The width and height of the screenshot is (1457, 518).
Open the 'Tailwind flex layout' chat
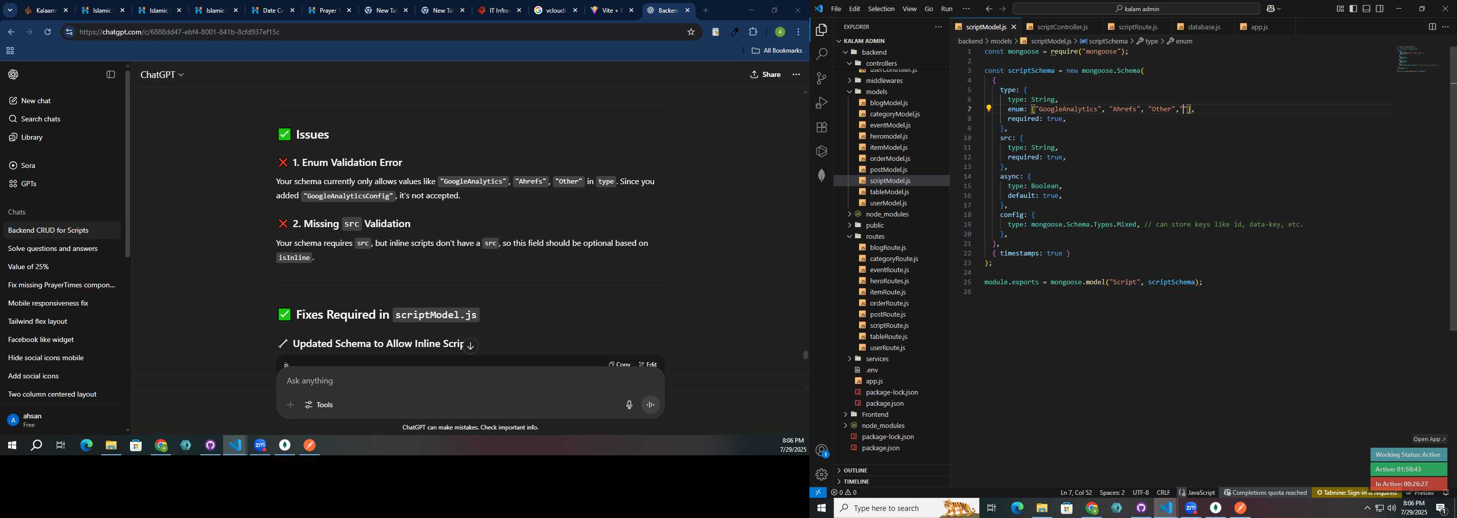click(x=38, y=321)
